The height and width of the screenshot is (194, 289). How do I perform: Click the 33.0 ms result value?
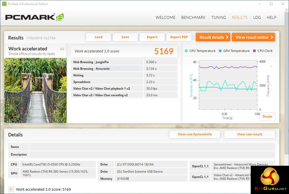[152, 95]
